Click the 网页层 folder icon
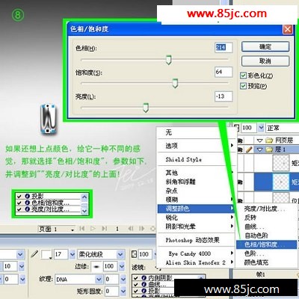Image resolution: width=299 pixels, height=299 pixels. click(269, 141)
